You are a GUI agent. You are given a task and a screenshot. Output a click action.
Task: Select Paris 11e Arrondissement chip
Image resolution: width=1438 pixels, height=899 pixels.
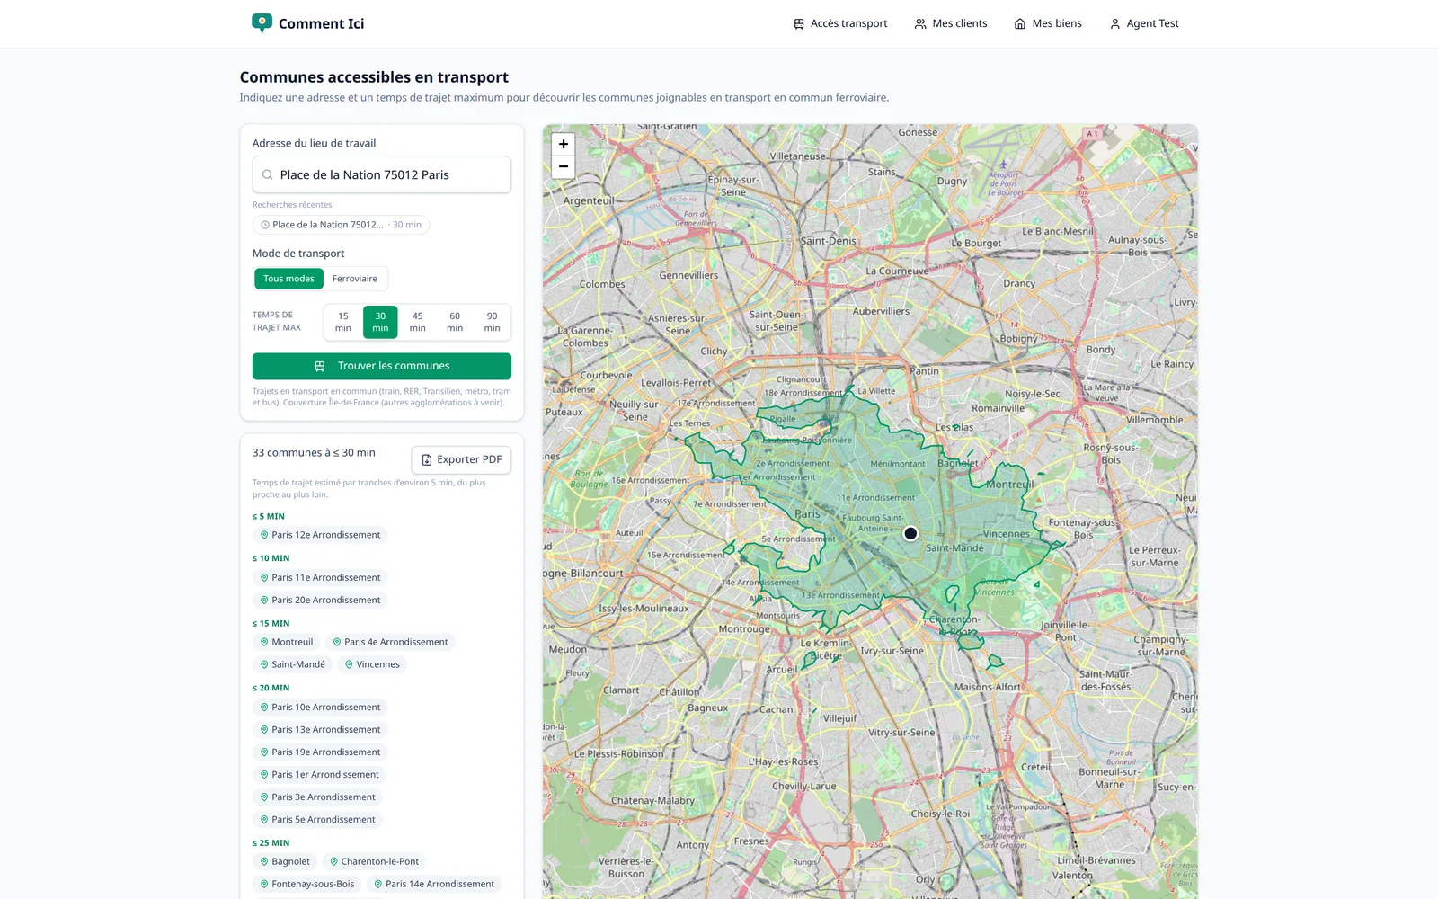320,578
